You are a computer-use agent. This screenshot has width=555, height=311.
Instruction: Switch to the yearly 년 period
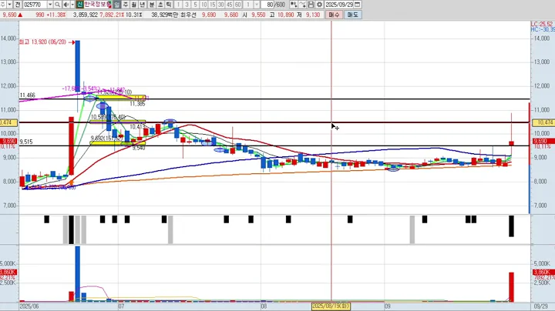click(143, 5)
